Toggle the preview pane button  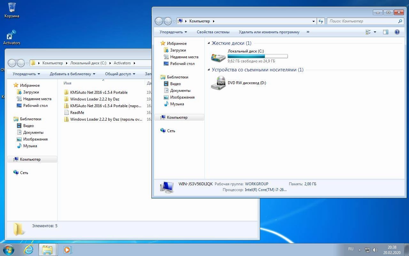tap(386, 32)
